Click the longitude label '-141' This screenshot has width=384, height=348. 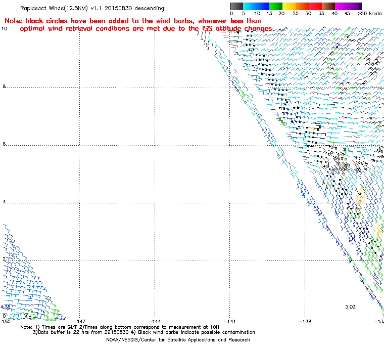coord(230,322)
